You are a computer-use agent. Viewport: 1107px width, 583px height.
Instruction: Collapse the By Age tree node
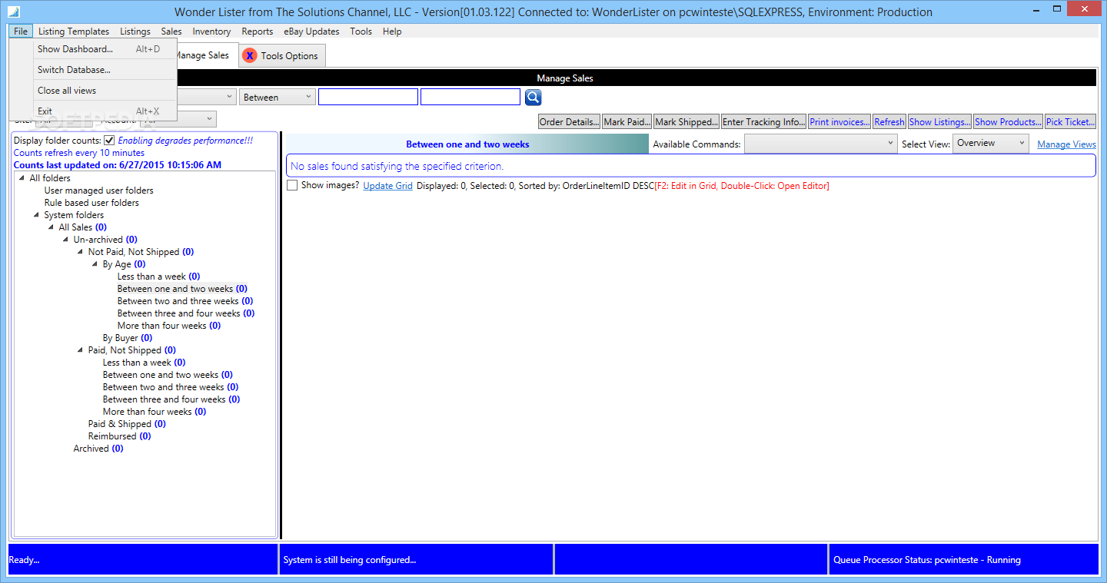point(95,264)
